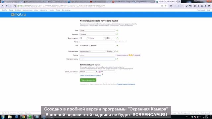212x119 pixels.
Task: Open Новости in the top navigation
Action: pos(52,10)
